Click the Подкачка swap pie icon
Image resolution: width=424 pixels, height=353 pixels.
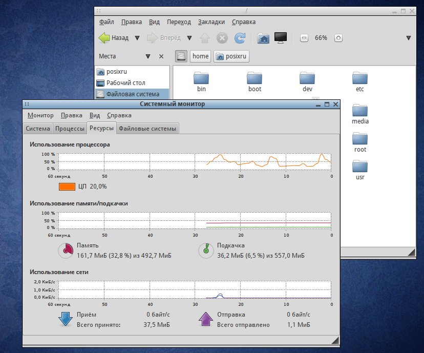click(x=206, y=250)
